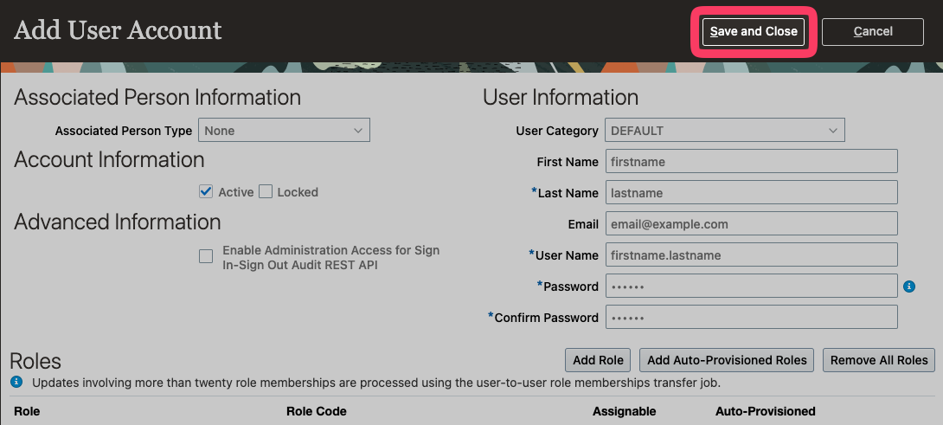This screenshot has width=943, height=425.
Task: Click Add Auto-Provisioned Roles
Action: click(727, 360)
